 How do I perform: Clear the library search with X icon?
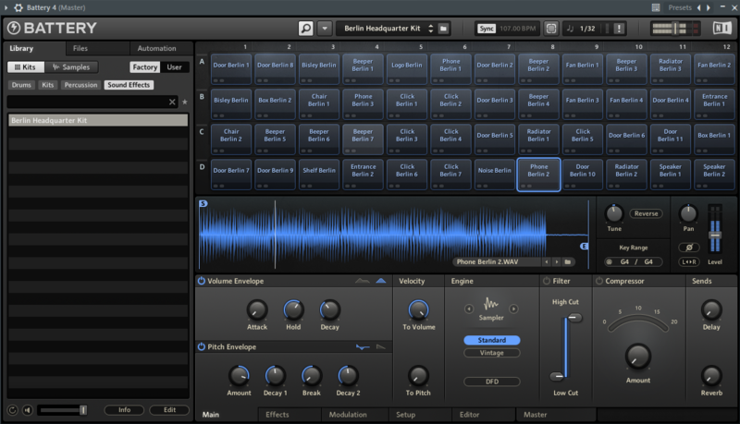point(172,102)
